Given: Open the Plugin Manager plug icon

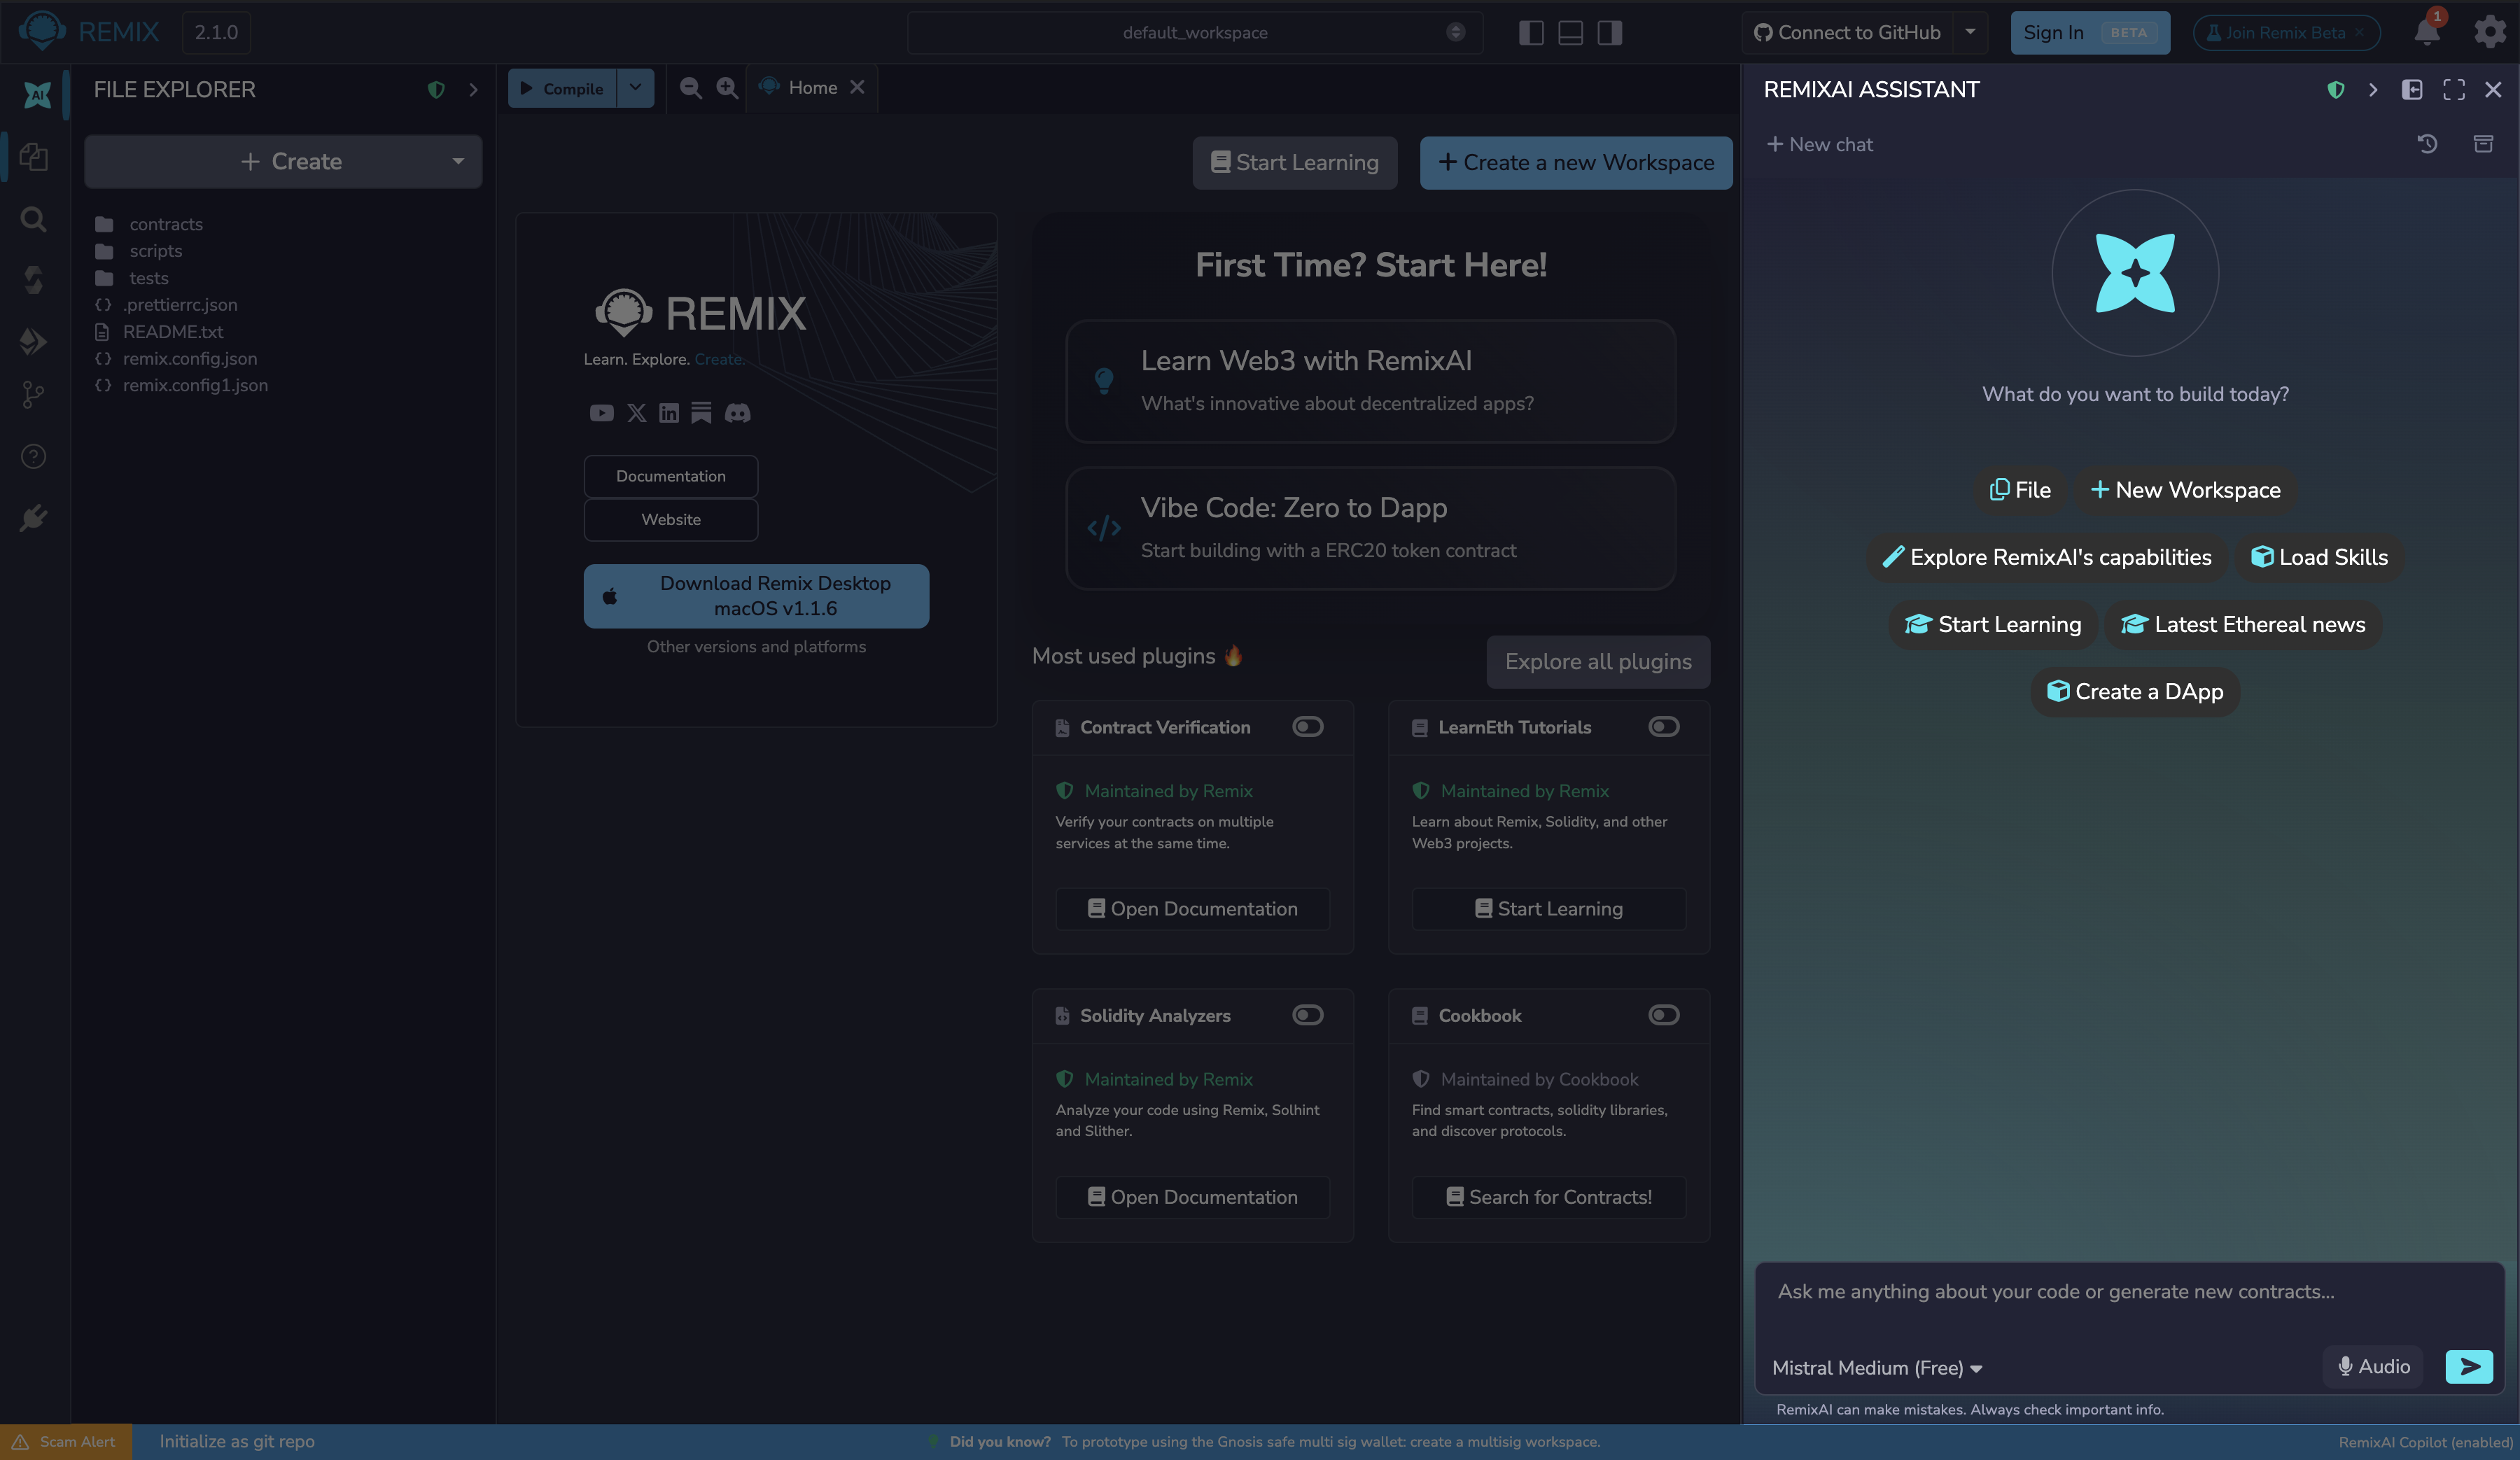Looking at the screenshot, I should pyautogui.click(x=34, y=517).
